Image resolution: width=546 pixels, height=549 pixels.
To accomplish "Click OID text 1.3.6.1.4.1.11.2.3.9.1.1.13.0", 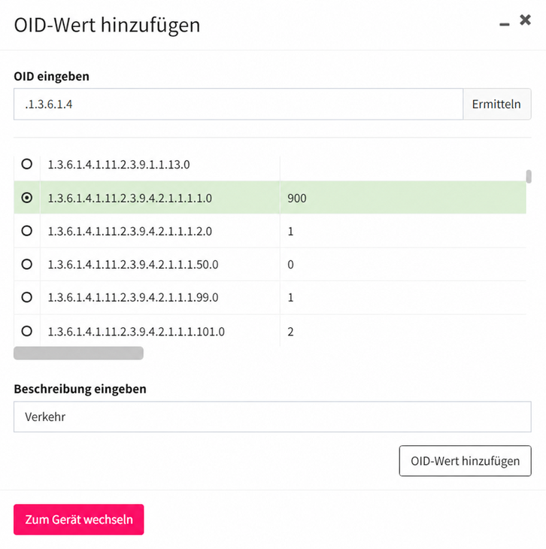I will (x=119, y=165).
